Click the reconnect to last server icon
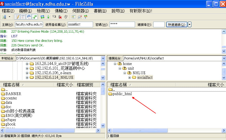Screen dimensions: 226x140 (x=66, y=17)
